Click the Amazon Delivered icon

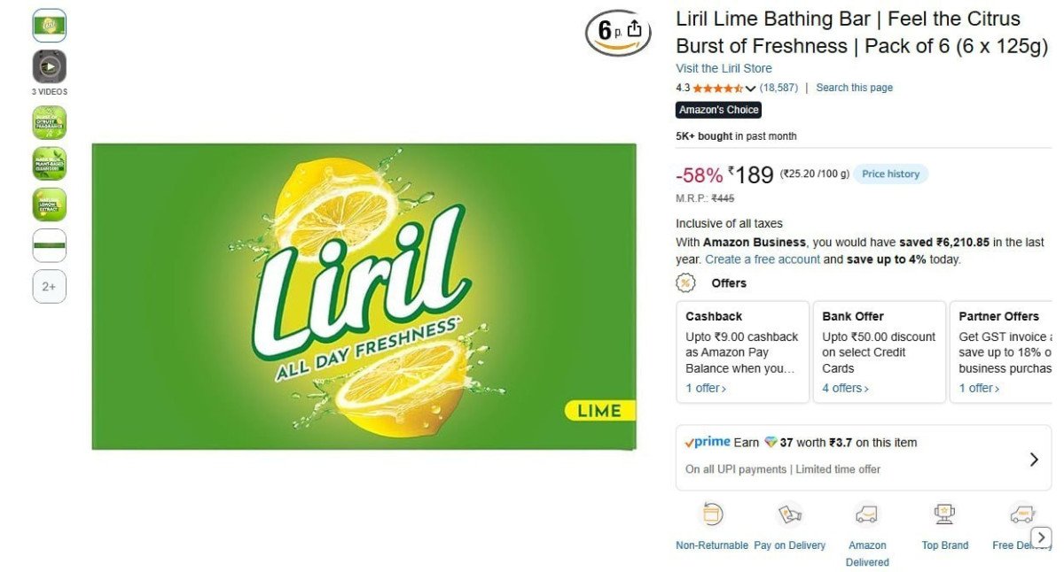866,514
